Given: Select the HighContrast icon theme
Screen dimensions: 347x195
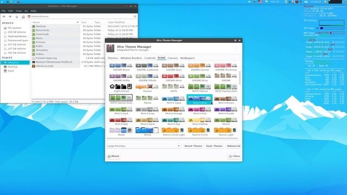Looking at the screenshot, I should 121,88.
